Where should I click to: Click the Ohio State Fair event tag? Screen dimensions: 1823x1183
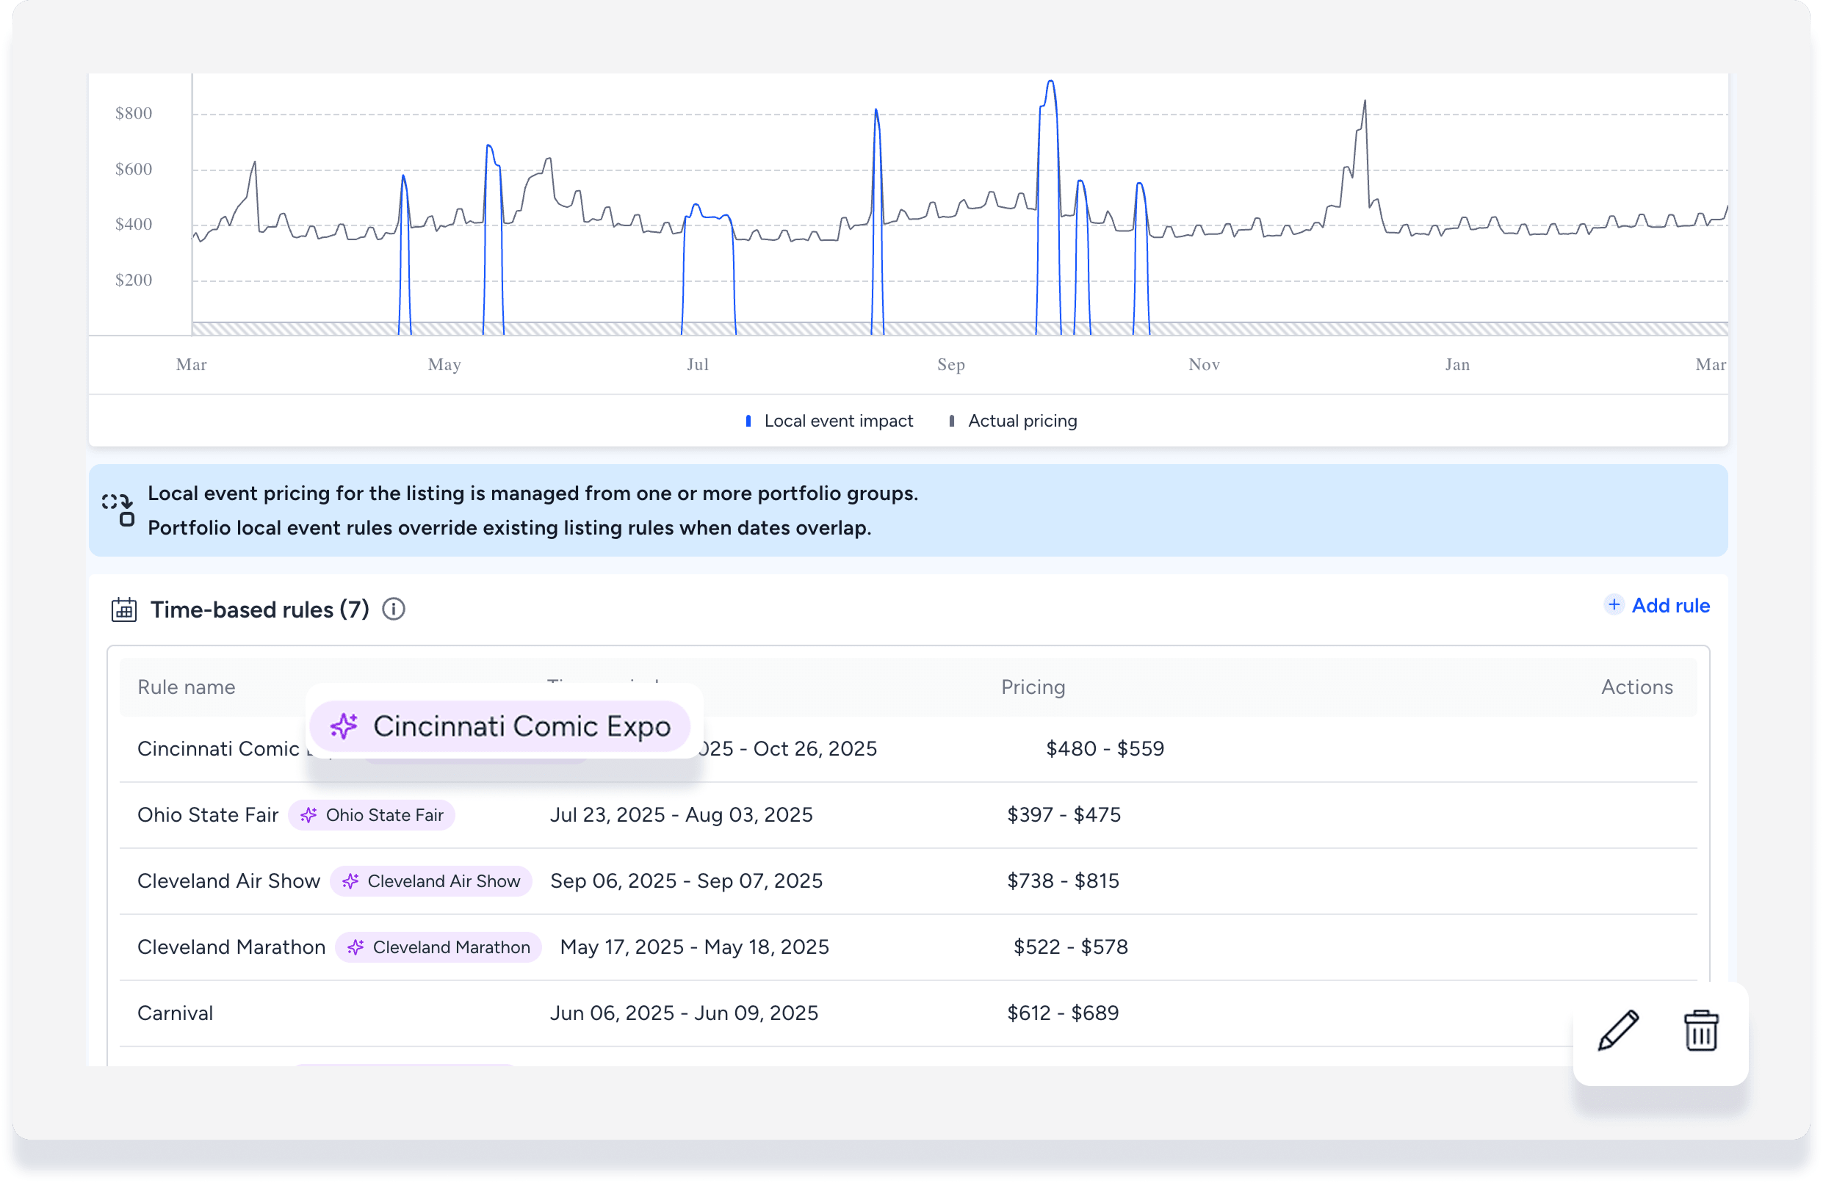[372, 814]
